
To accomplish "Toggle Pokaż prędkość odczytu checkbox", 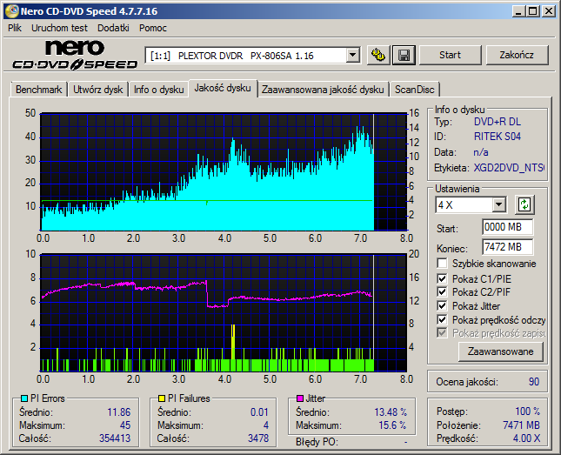I will [x=442, y=319].
